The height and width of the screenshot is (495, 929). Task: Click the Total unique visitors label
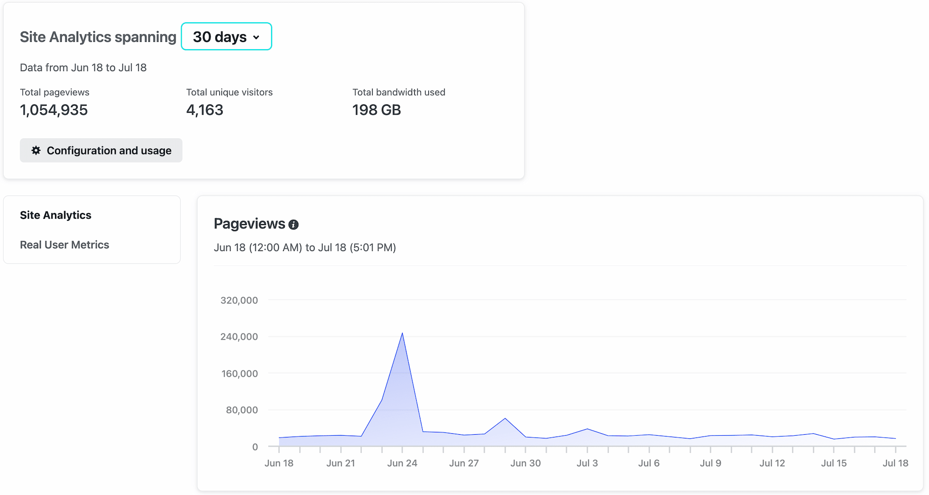pyautogui.click(x=229, y=92)
